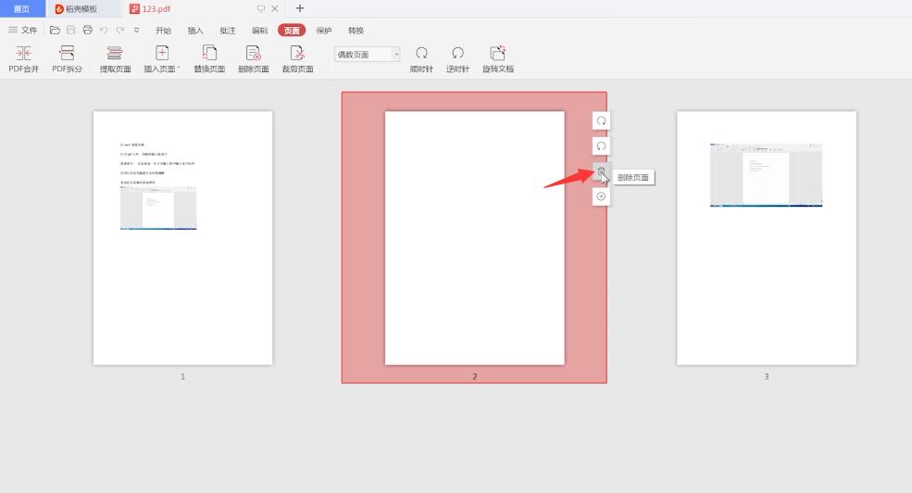Open the 编辑 edit tab
This screenshot has width=912, height=493.
pyautogui.click(x=259, y=31)
